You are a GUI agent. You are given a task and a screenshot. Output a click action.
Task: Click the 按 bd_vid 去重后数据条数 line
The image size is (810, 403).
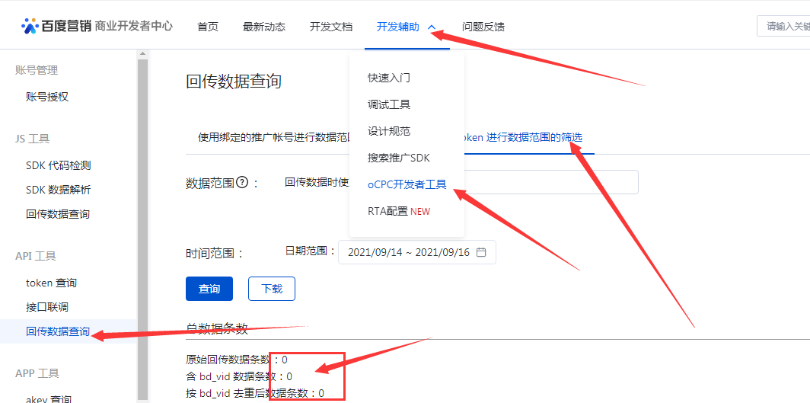click(x=255, y=393)
